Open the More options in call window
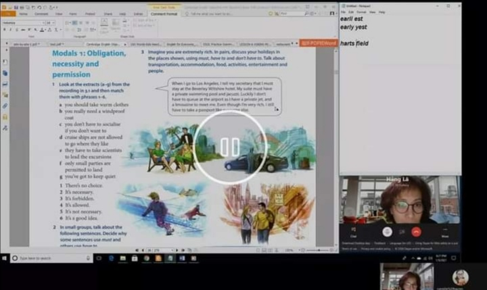 445,232
